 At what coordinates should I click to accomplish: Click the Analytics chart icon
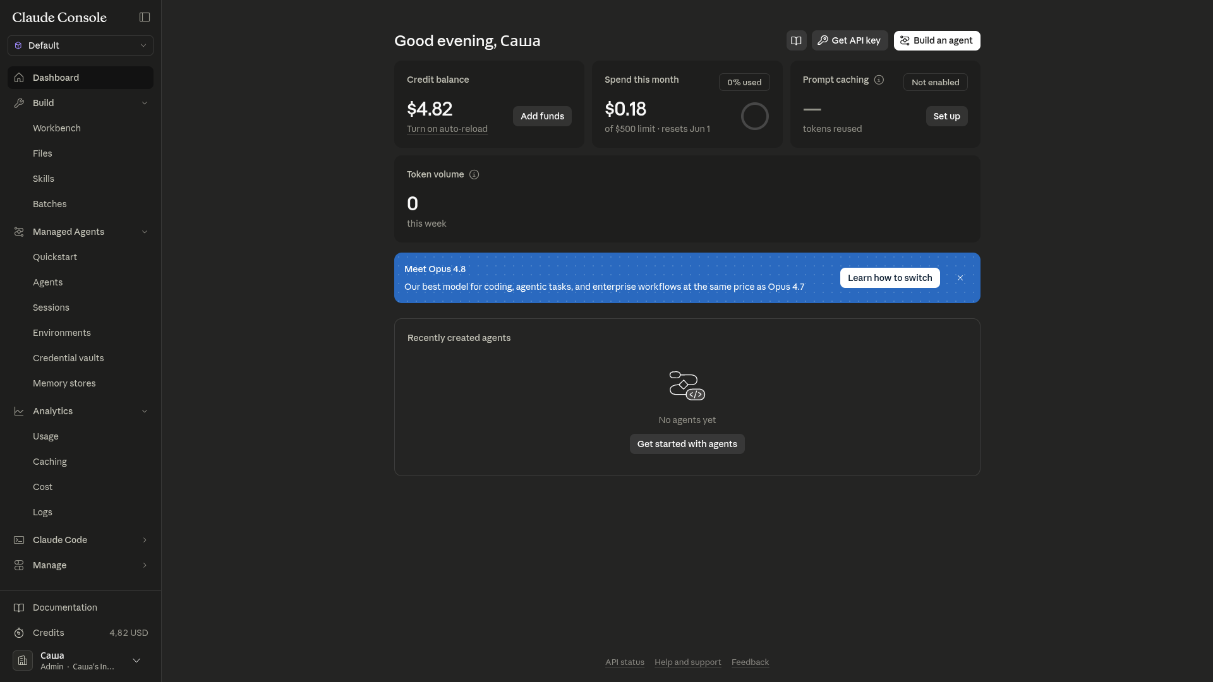coord(19,411)
